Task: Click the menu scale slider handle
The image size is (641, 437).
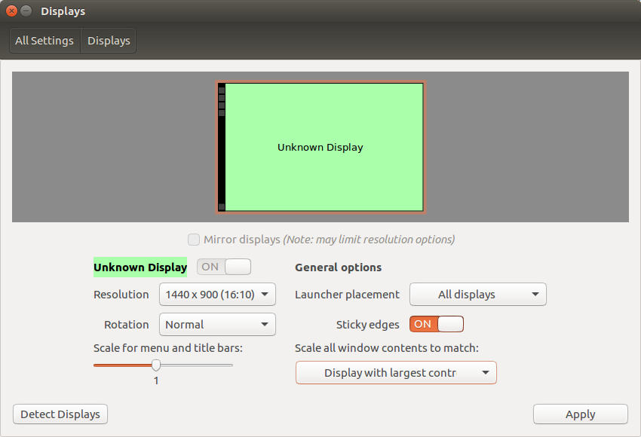Action: 156,365
